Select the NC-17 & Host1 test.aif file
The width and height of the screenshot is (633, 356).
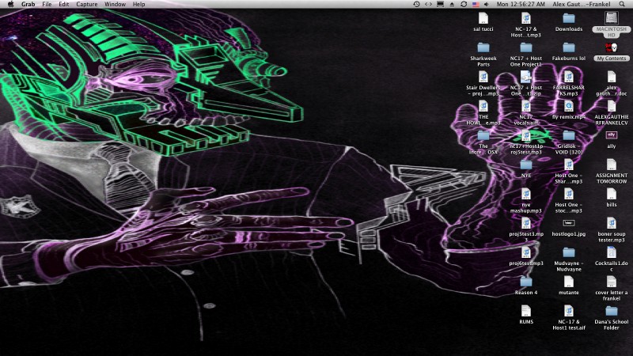(x=569, y=311)
